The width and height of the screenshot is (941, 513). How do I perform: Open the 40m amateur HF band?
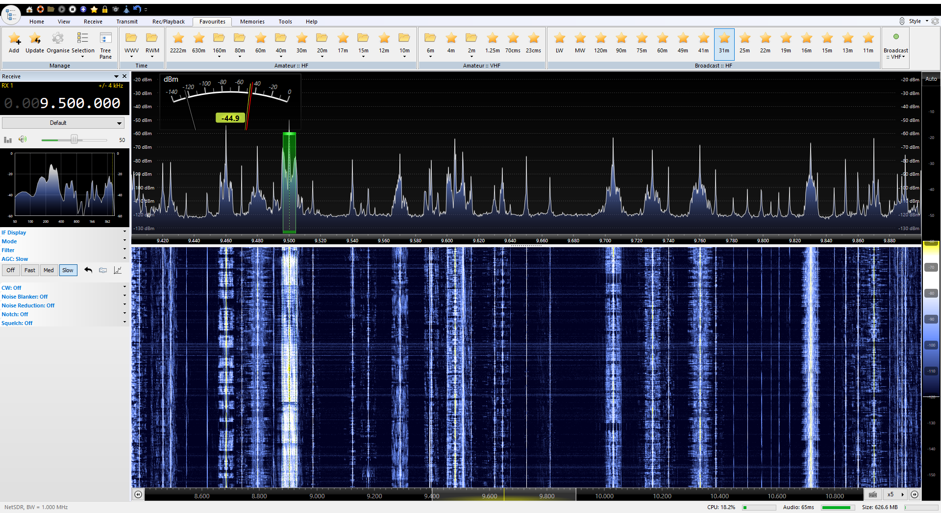(281, 42)
